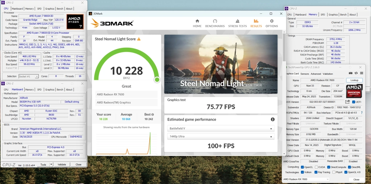
Task: Switch to Sensors tab in GPU-Z
Action: [x=304, y=74]
